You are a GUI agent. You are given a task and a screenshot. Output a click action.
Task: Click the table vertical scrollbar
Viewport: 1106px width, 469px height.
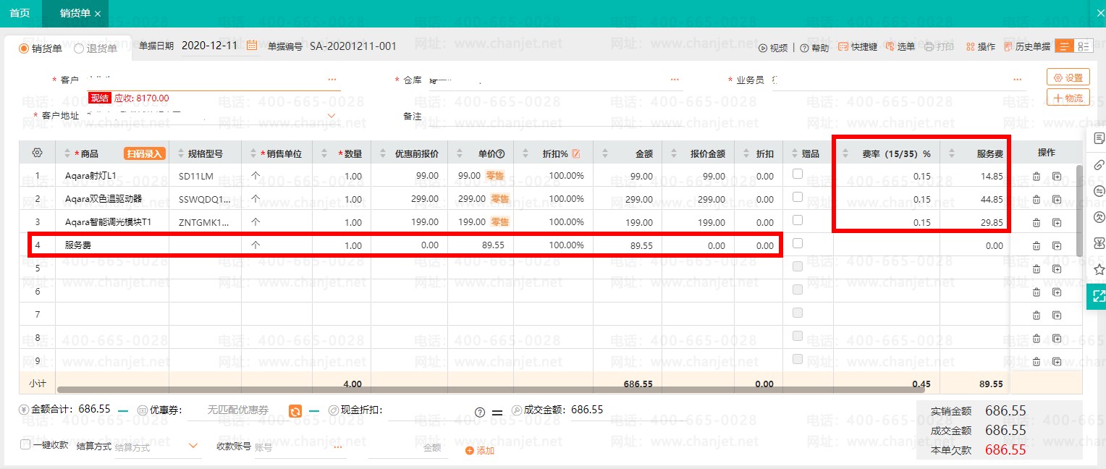1079,210
